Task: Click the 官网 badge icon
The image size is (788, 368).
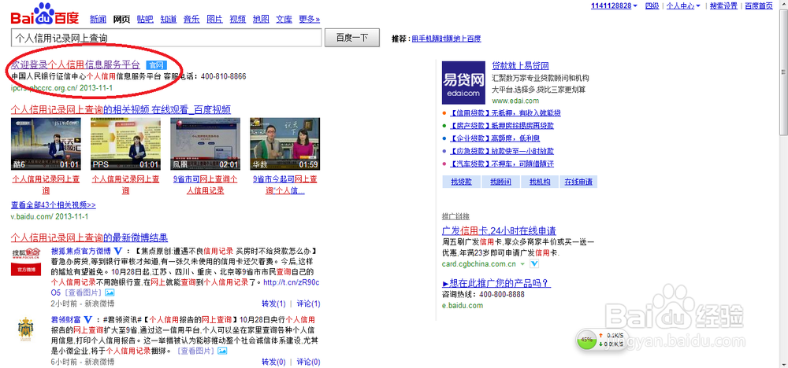Action: [x=156, y=64]
